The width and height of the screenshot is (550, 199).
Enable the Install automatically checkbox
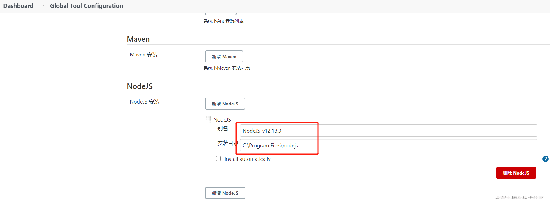pyautogui.click(x=218, y=158)
